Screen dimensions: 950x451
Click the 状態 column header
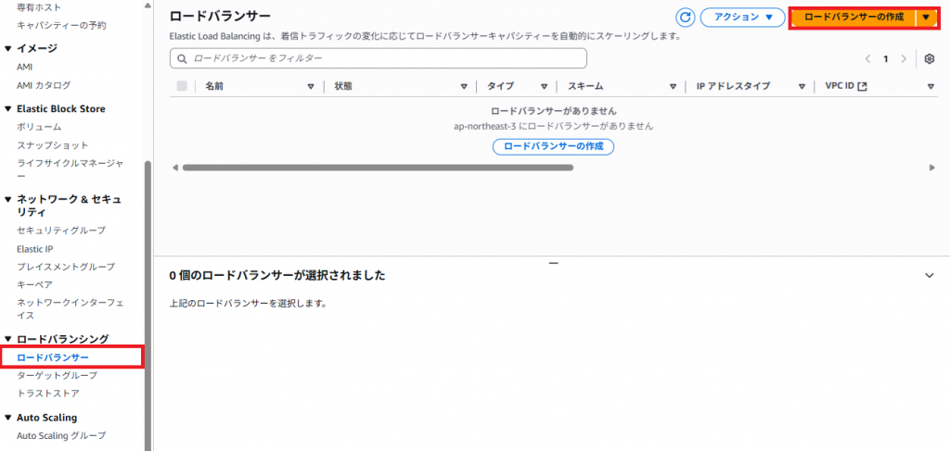343,86
